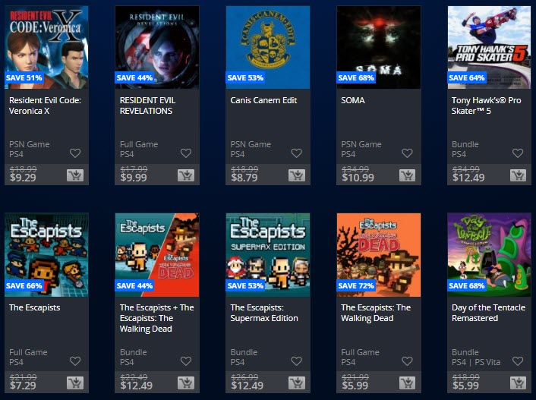Viewport: 536px width, 400px height.
Task: Add The Escapists: The Walking Dead to cart
Action: click(407, 383)
